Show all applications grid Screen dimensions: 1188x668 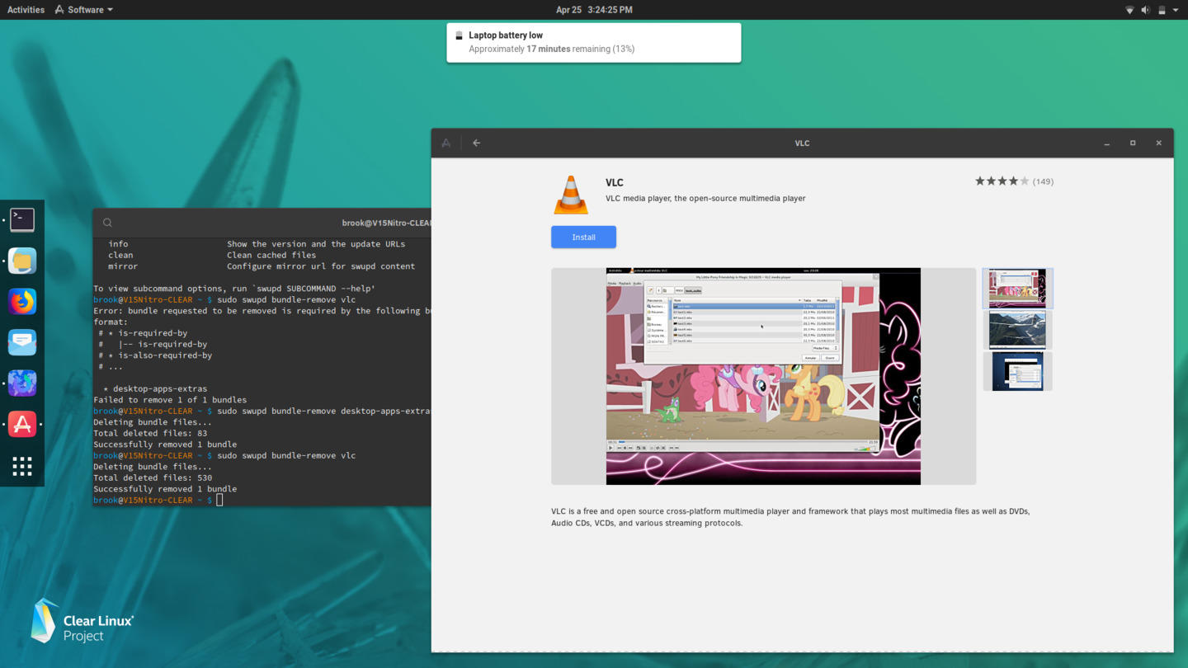coord(22,466)
